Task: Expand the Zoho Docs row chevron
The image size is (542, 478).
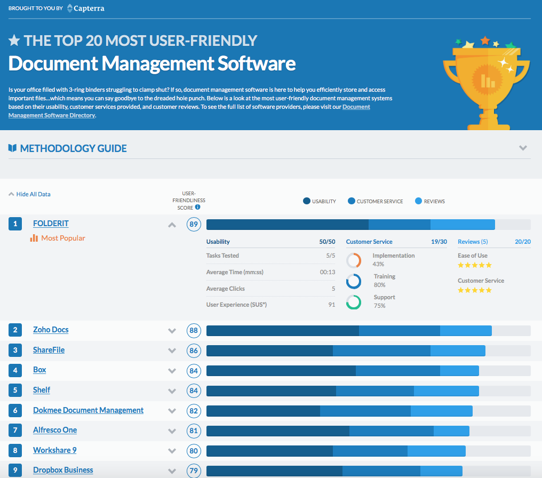Action: pos(172,331)
